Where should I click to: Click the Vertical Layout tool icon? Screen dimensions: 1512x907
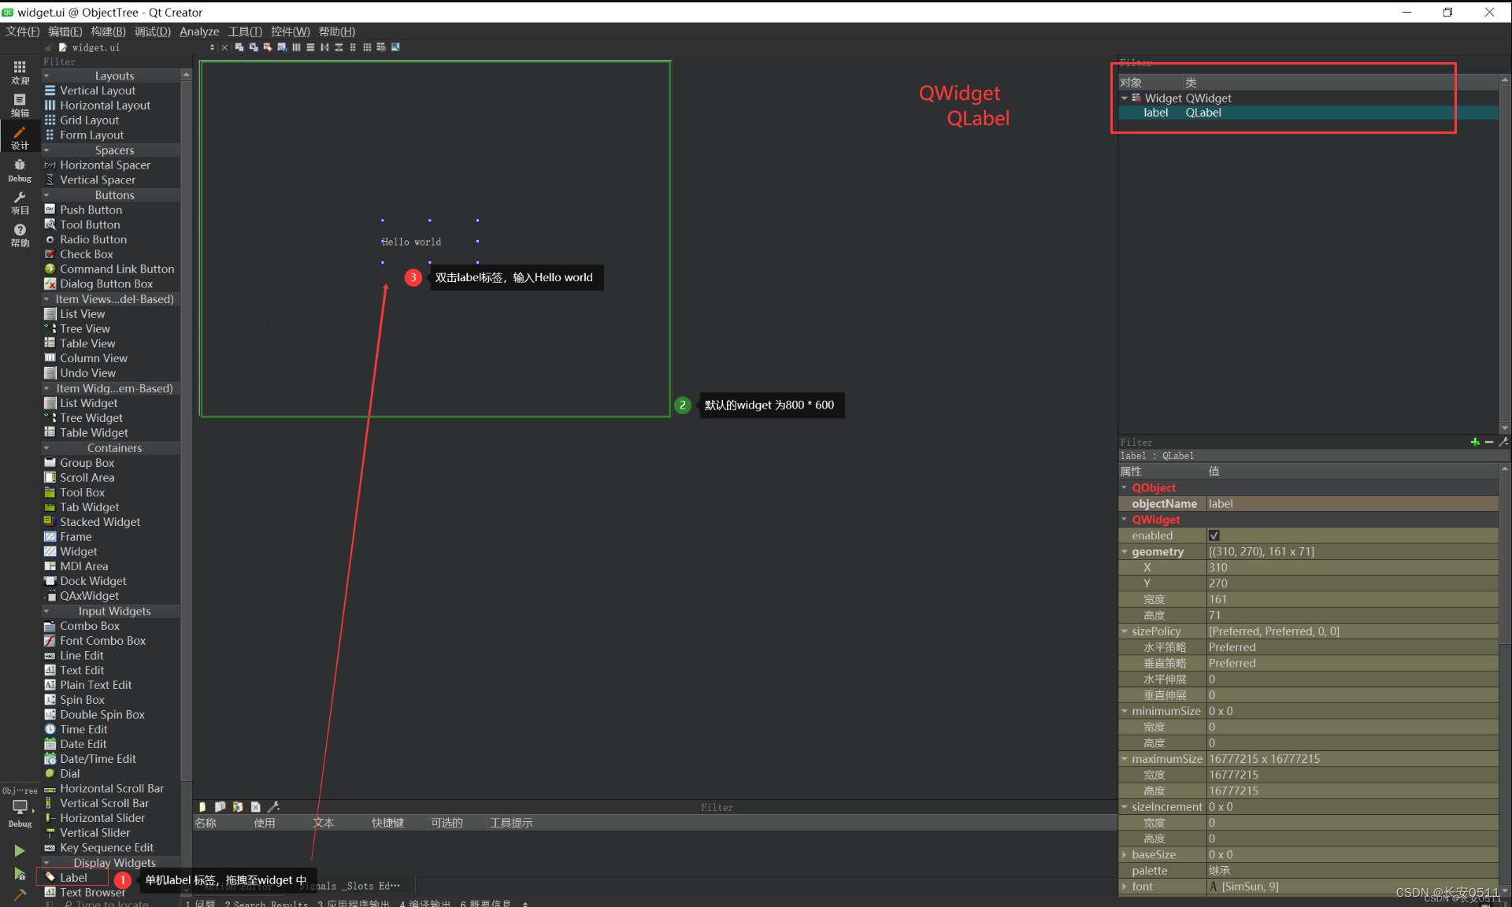(x=50, y=90)
